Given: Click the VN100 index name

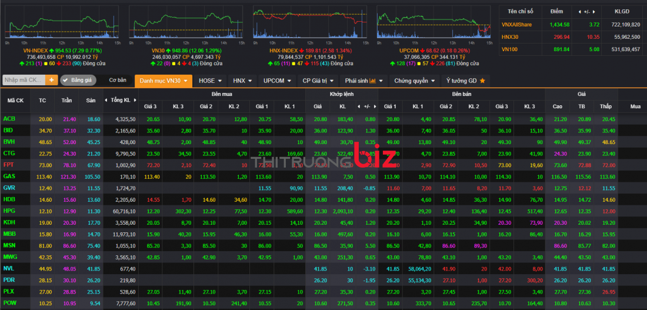Looking at the screenshot, I should [509, 49].
